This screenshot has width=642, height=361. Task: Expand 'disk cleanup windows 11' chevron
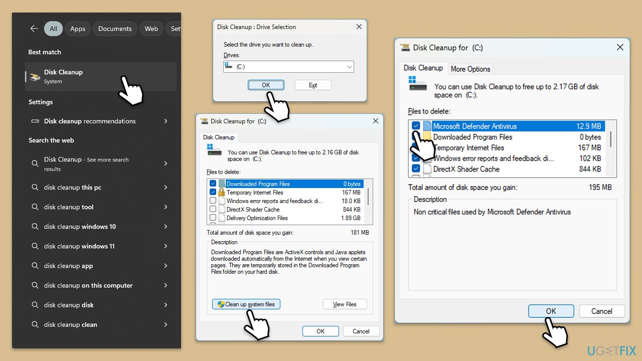166,246
